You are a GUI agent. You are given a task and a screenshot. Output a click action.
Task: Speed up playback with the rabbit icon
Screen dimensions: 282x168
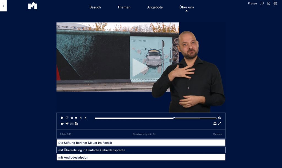tap(67, 124)
